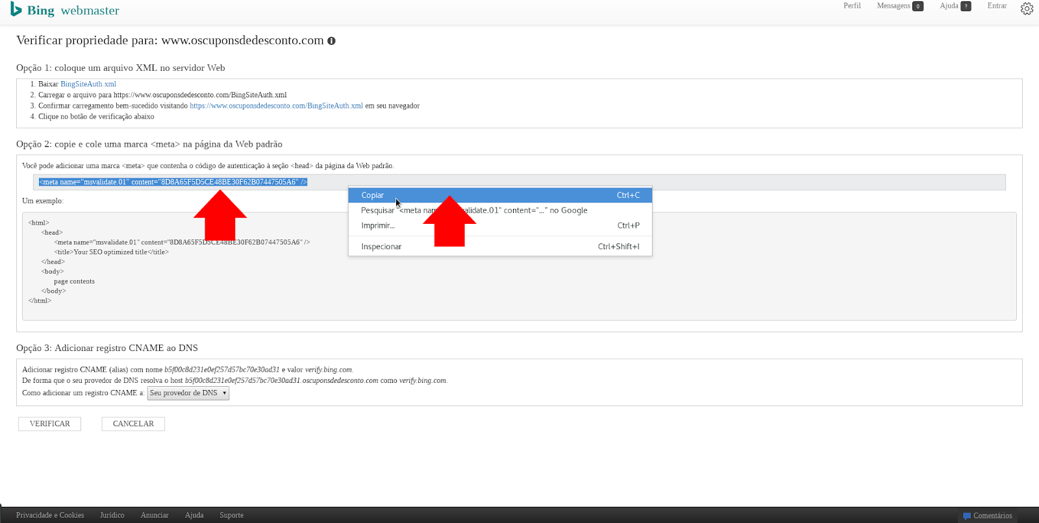
Task: Click the Comentários chat bubble icon
Action: pos(966,516)
